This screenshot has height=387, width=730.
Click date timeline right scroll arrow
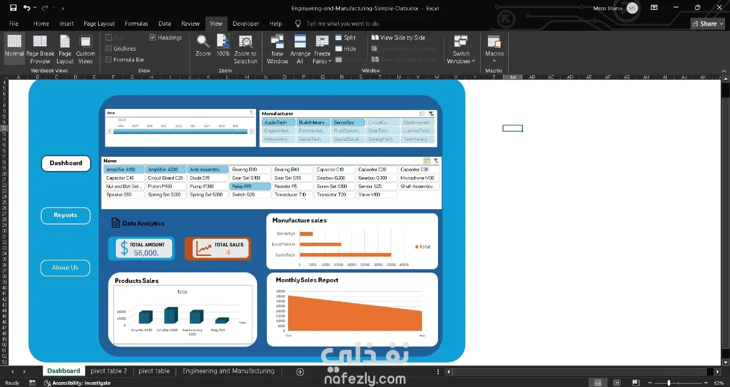click(252, 132)
